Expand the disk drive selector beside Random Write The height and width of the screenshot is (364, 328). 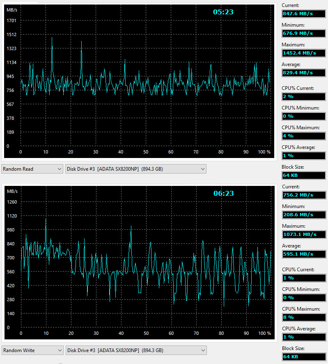coord(135,350)
